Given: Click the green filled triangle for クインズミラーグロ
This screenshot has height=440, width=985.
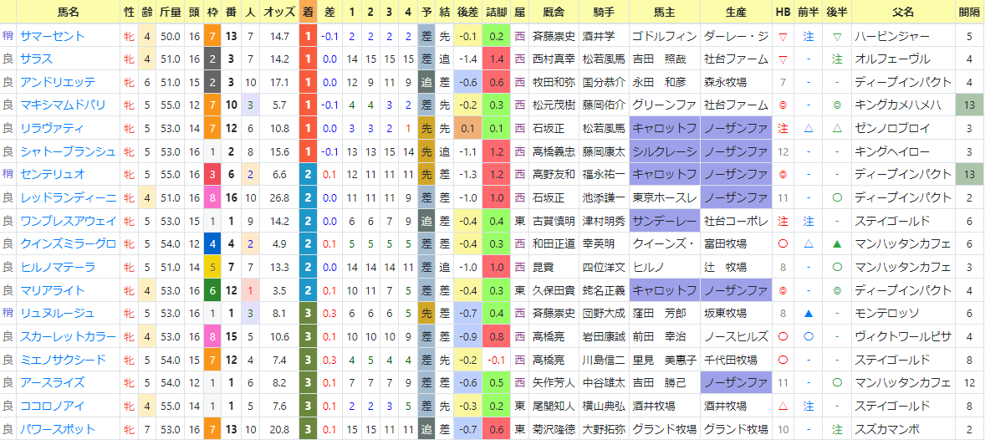Looking at the screenshot, I should point(837,244).
